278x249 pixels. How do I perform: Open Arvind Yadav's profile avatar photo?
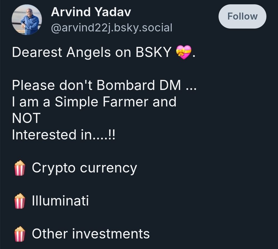pos(27,19)
